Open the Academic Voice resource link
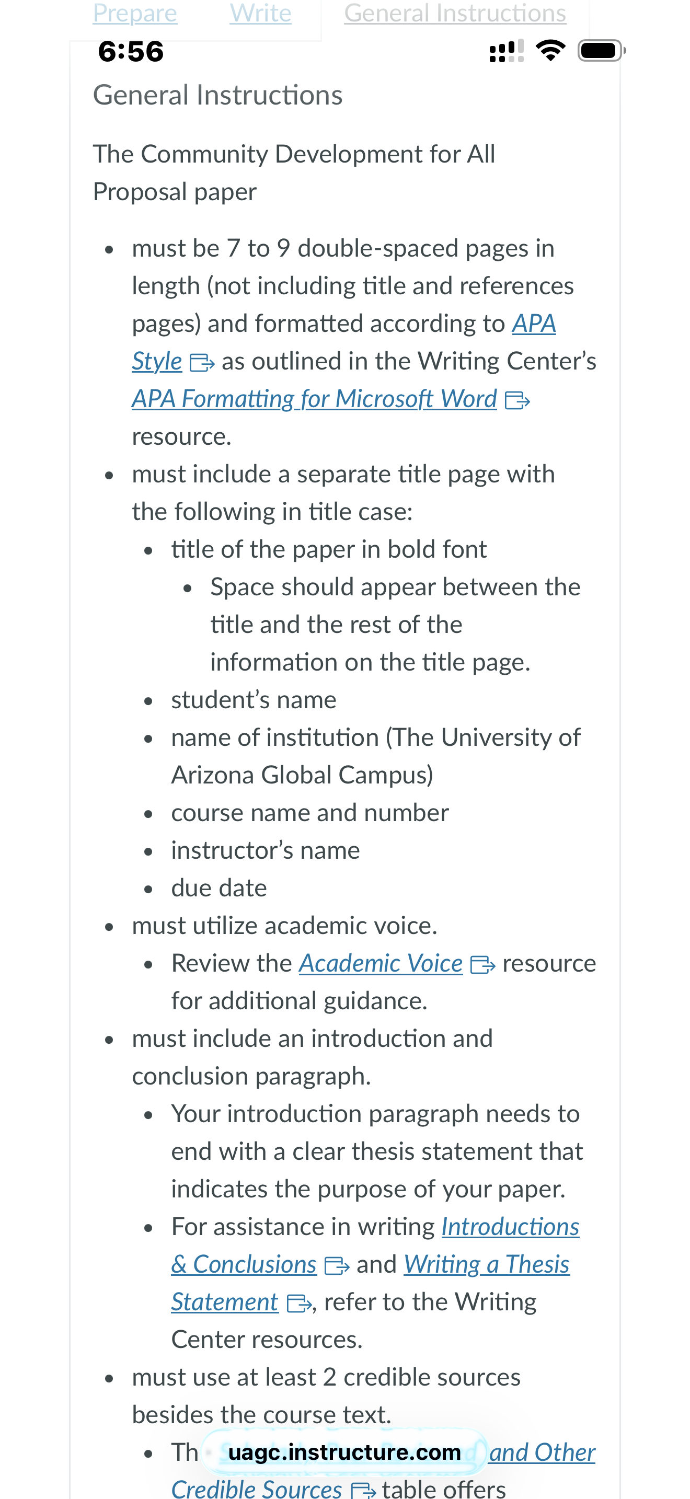 pos(381,964)
